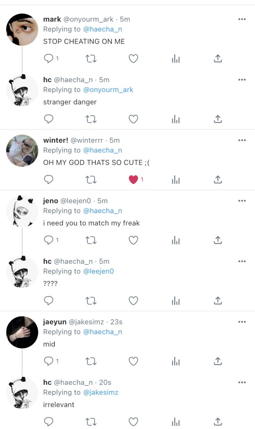
Task: Open jeno's display name profile
Action: coord(50,201)
